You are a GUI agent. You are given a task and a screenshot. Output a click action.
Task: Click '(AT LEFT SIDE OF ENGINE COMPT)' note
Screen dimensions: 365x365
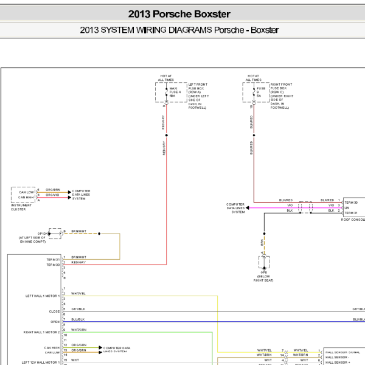[32, 240]
